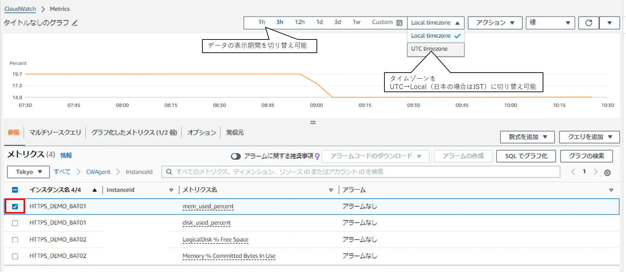
Task: Collapse the Local timezone dropdown
Action: click(436, 23)
